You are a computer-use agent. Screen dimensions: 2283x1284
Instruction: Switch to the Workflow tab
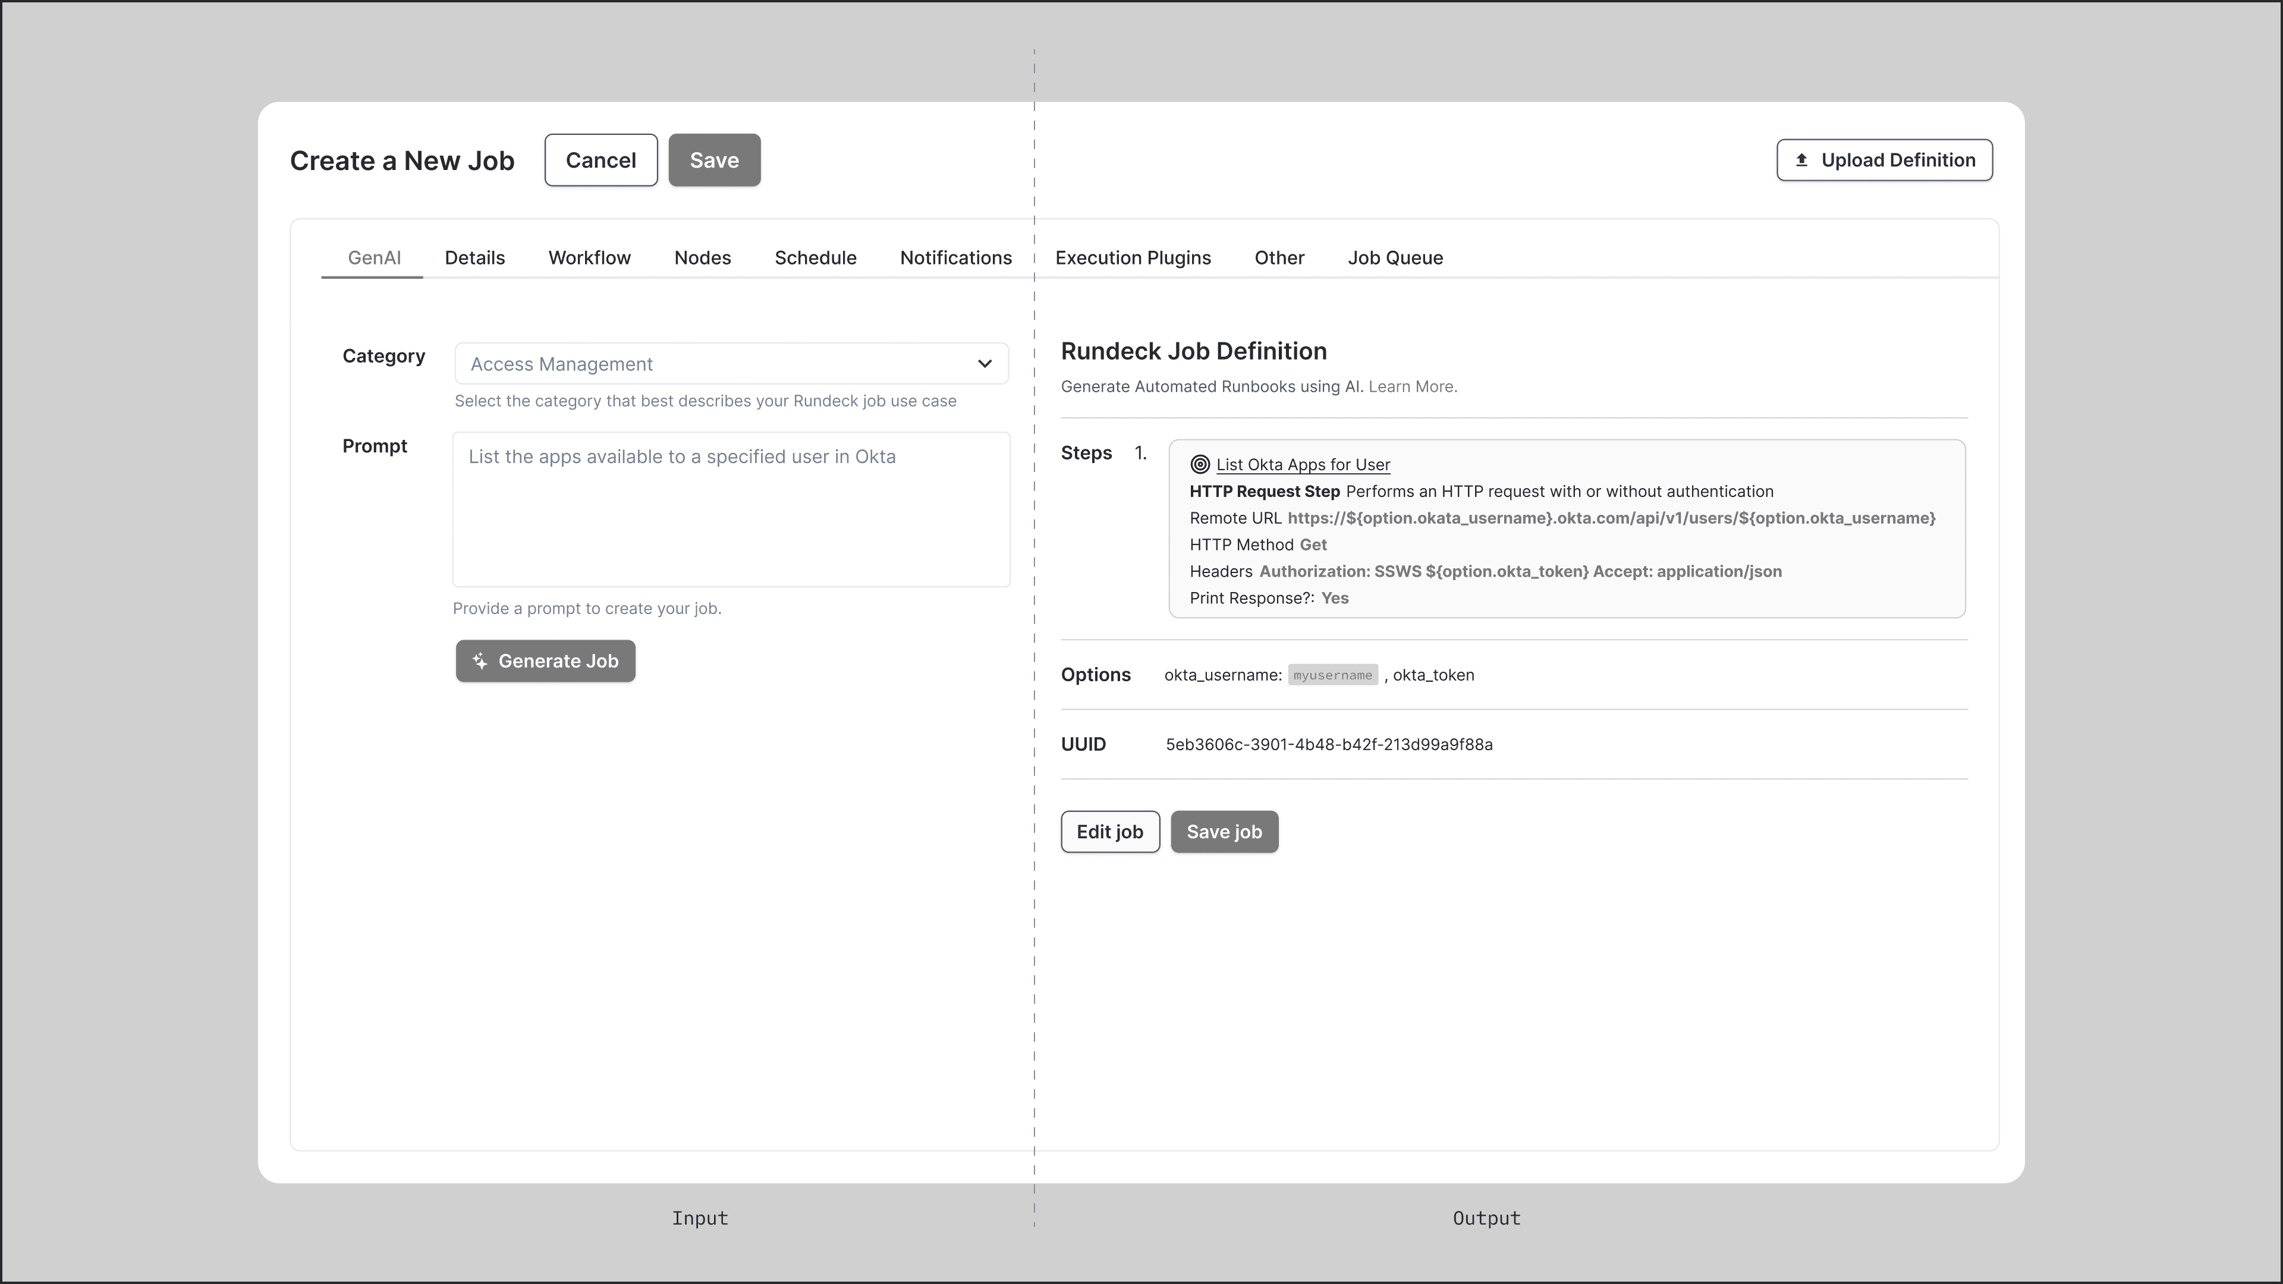point(589,258)
